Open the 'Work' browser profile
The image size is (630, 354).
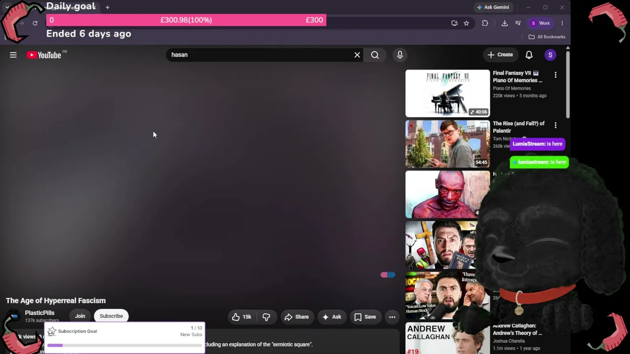pos(540,23)
